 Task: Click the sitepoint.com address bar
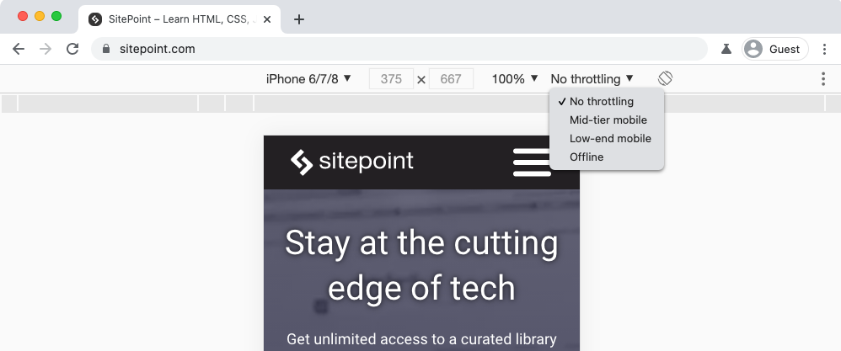click(x=399, y=50)
